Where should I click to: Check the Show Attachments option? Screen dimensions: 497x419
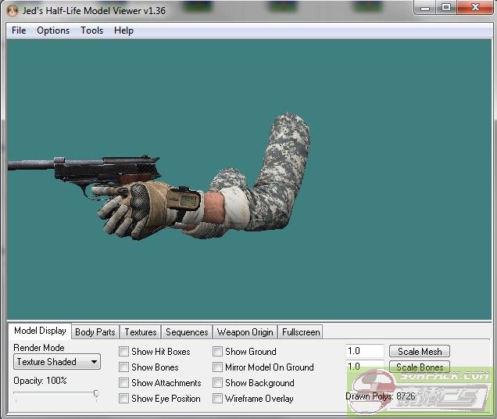[x=124, y=383]
